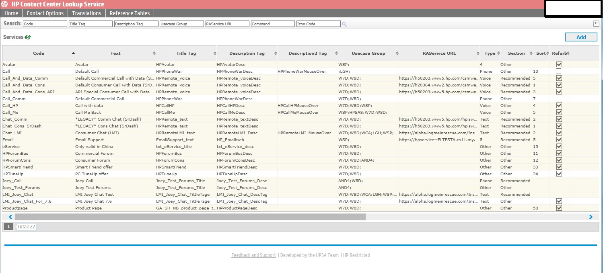Sort table by RAService URL column
Image resolution: width=603 pixels, height=273 pixels.
(x=439, y=53)
